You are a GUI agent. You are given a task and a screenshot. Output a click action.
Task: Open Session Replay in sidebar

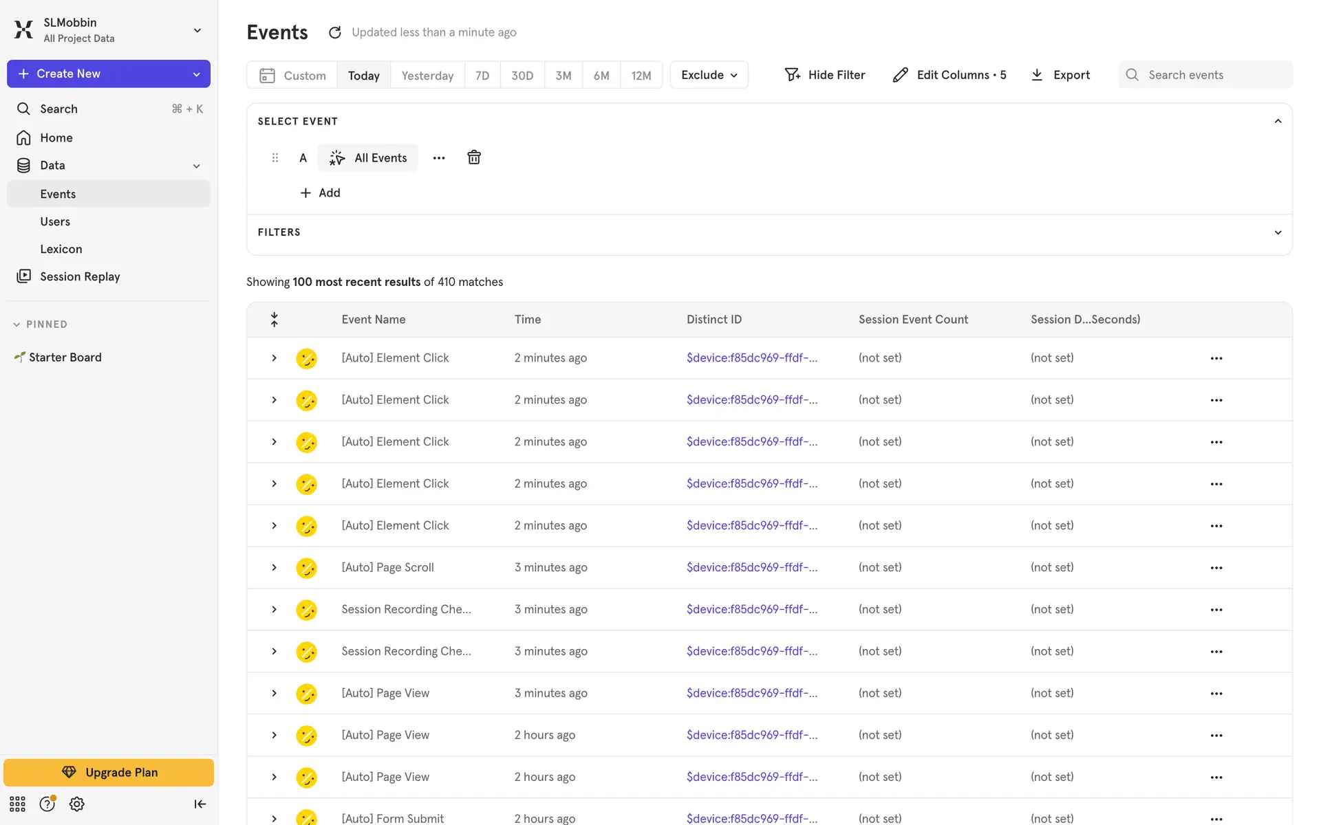(x=80, y=276)
